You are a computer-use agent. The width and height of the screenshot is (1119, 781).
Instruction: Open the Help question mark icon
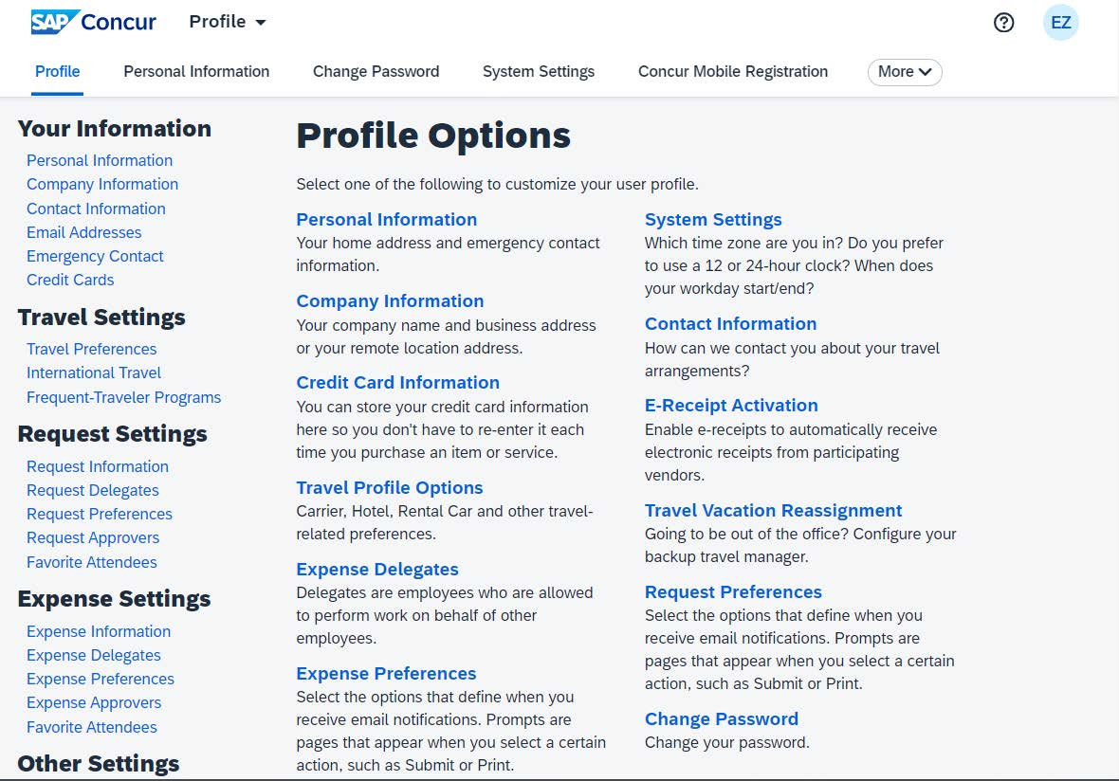tap(1003, 22)
